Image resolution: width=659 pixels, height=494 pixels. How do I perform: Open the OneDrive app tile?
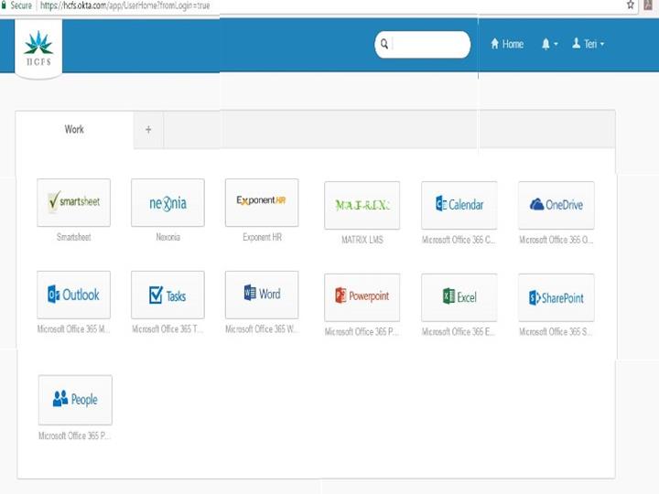click(556, 206)
